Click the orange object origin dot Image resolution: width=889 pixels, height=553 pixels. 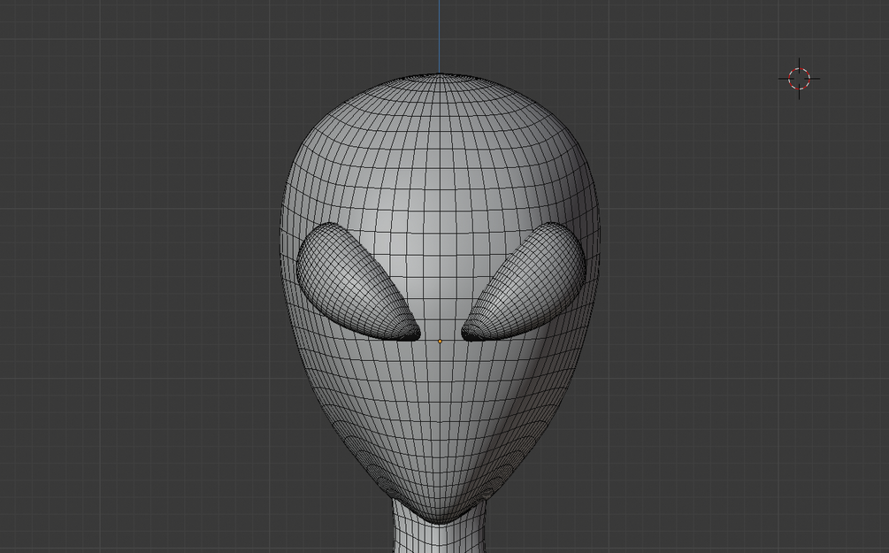coord(440,342)
